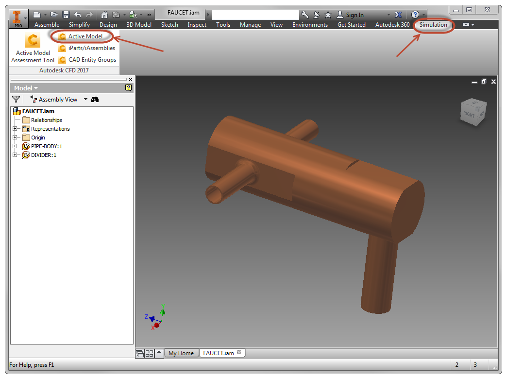Expand search field with arrow left of it
This screenshot has height=379, width=507.
click(208, 15)
